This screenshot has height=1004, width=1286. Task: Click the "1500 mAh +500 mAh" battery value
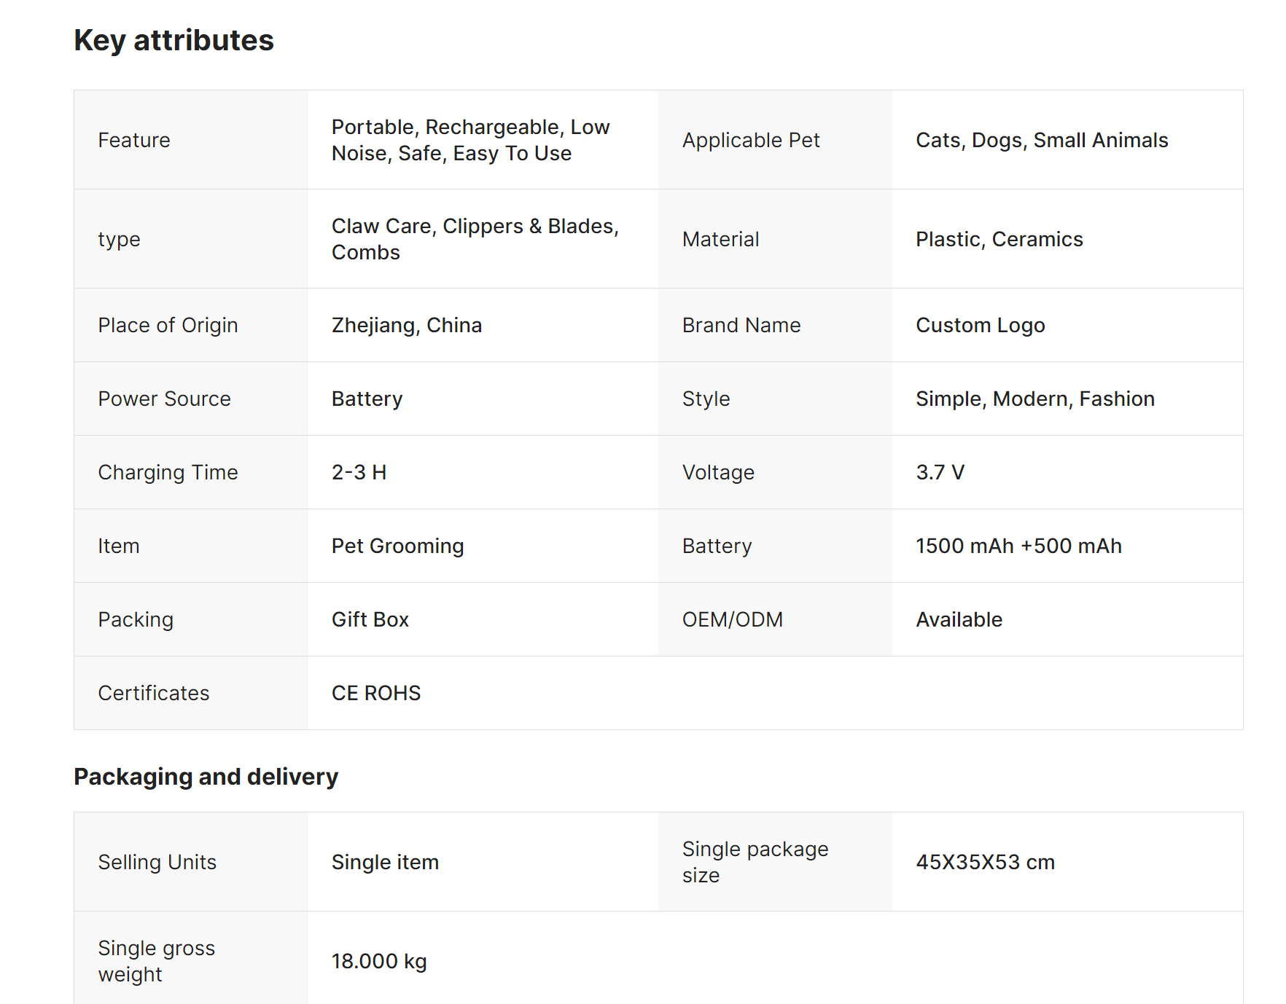click(1018, 546)
